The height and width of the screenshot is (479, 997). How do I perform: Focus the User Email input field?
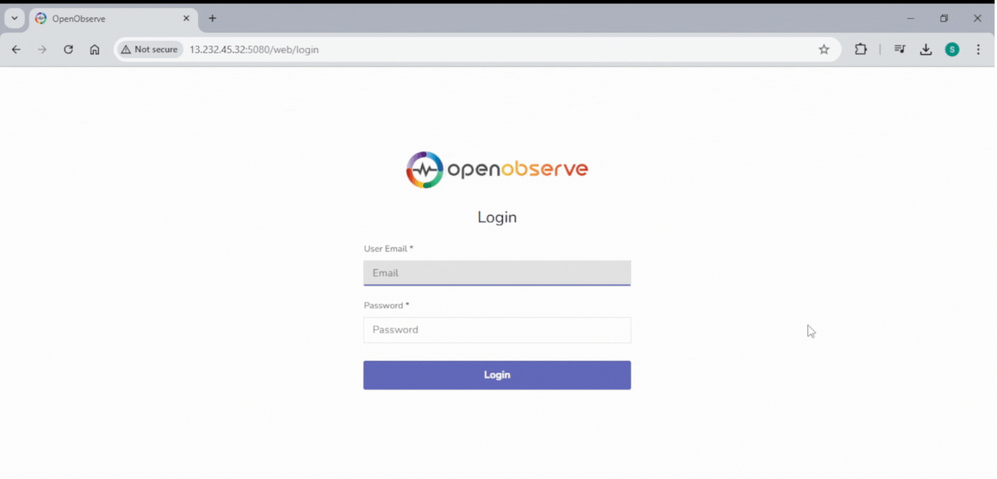pyautogui.click(x=496, y=273)
